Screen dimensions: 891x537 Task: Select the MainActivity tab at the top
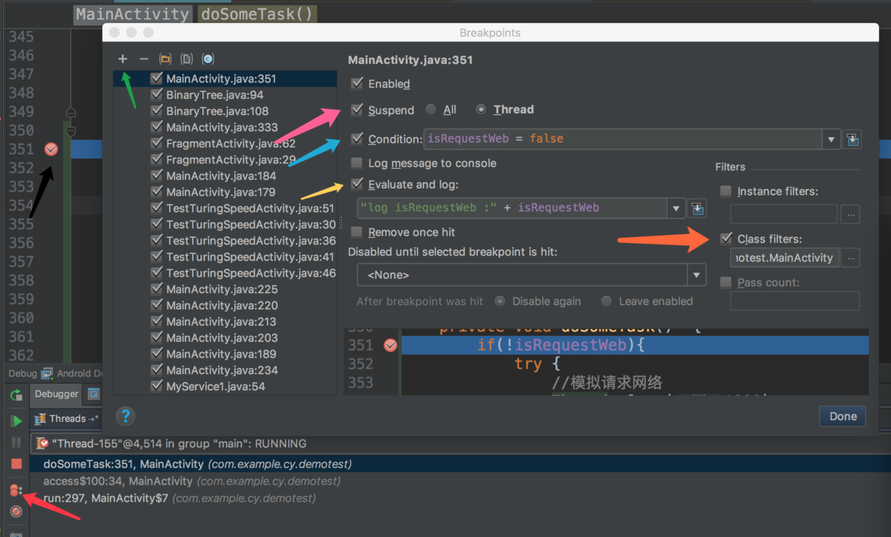(x=132, y=13)
